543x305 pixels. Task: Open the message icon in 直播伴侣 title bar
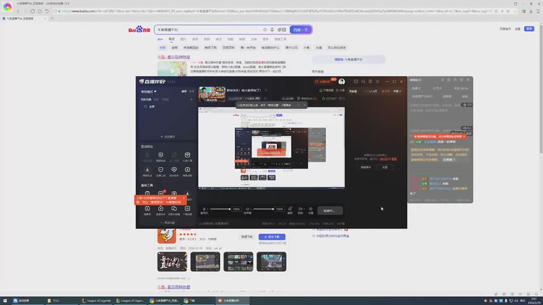coord(356,81)
